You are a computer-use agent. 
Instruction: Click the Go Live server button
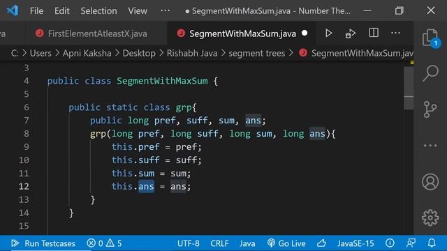[x=286, y=243]
